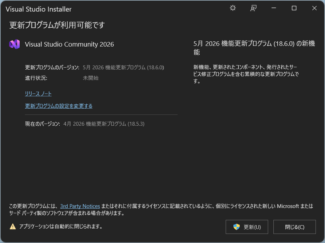The height and width of the screenshot is (243, 325).
Task: Close the installer window with X
Action: coord(314,8)
